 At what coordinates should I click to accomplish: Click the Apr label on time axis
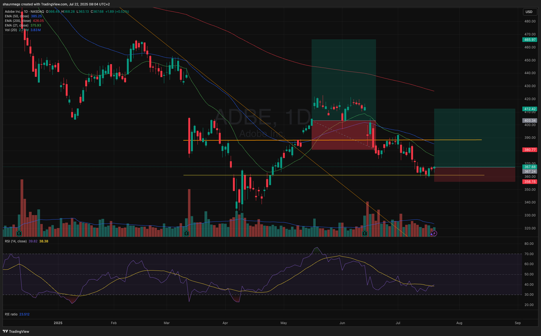coord(225,323)
